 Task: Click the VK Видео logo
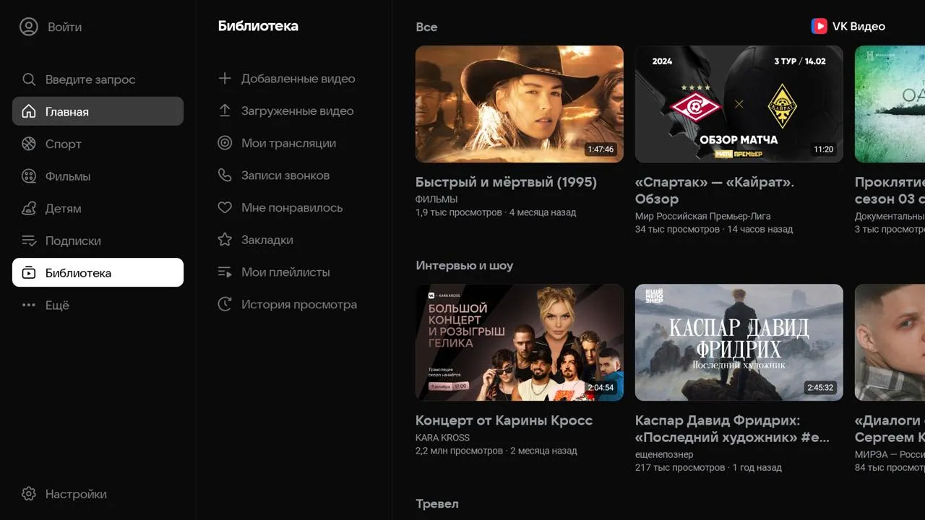[848, 26]
